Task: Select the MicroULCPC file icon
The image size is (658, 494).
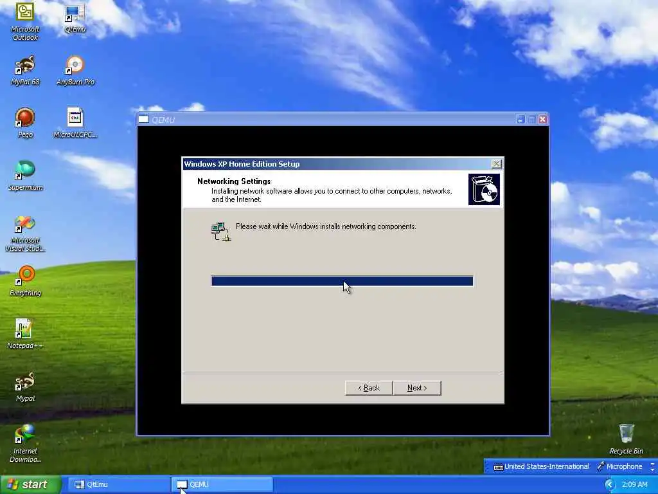Action: click(75, 123)
